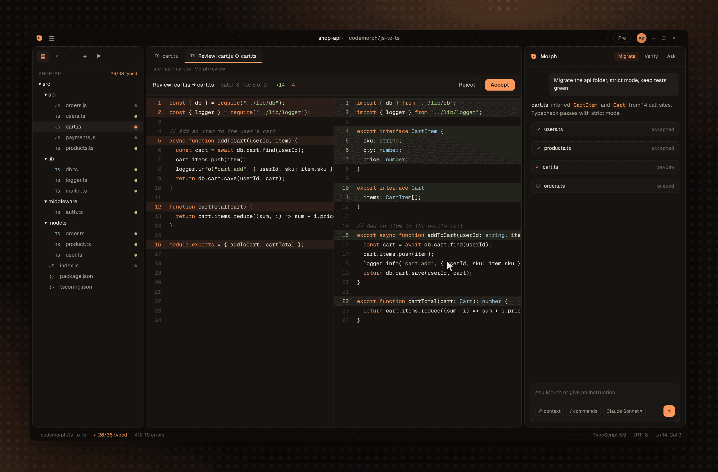Open the search icon in the sidebar
This screenshot has width=718, height=472.
[x=57, y=56]
